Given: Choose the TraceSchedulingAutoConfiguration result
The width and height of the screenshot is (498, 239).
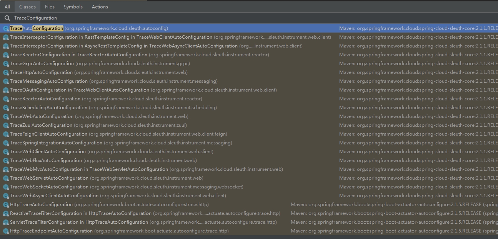Looking at the screenshot, I should 249,108.
